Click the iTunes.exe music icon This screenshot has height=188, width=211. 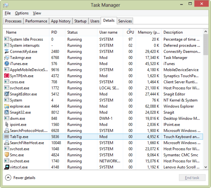click(7, 64)
